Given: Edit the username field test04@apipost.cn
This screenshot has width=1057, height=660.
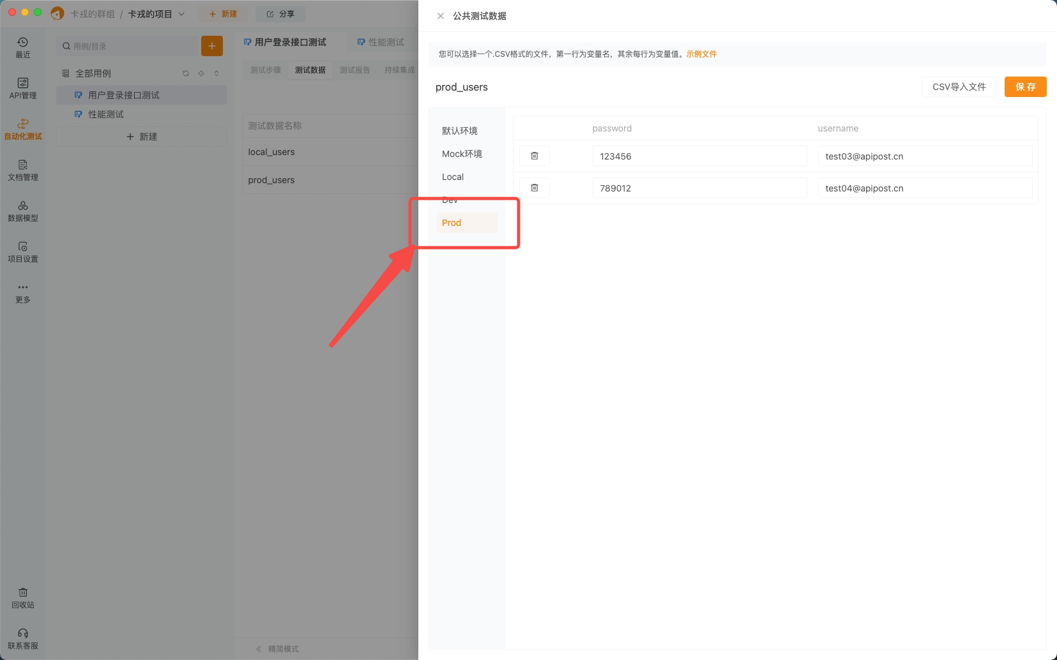Looking at the screenshot, I should 925,188.
